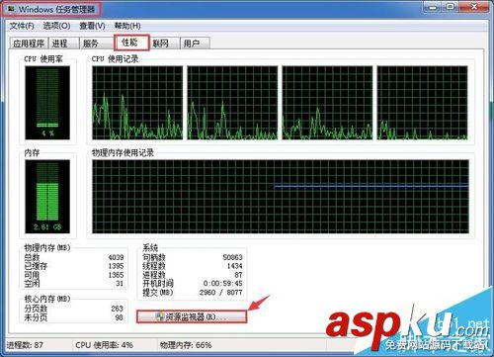This screenshot has height=357, width=494.
Task: Maximize the Task Manager window
Action: pyautogui.click(x=450, y=7)
